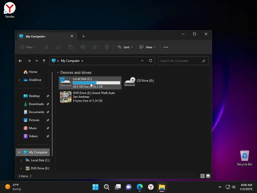Image resolution: width=257 pixels, height=193 pixels.
Task: Go back with the left arrow
Action: 20,61
